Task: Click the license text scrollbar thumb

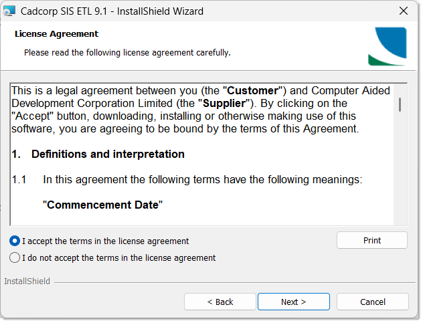Action: point(400,104)
